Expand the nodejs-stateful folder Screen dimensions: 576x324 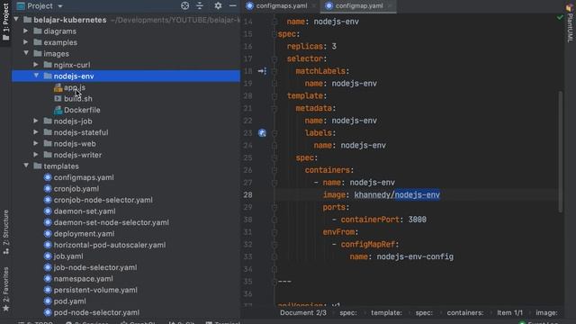click(x=36, y=132)
